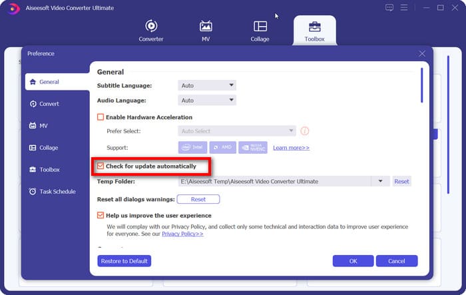The image size is (466, 295).
Task: Expand the Temp Folder dropdown arrow
Action: 380,181
